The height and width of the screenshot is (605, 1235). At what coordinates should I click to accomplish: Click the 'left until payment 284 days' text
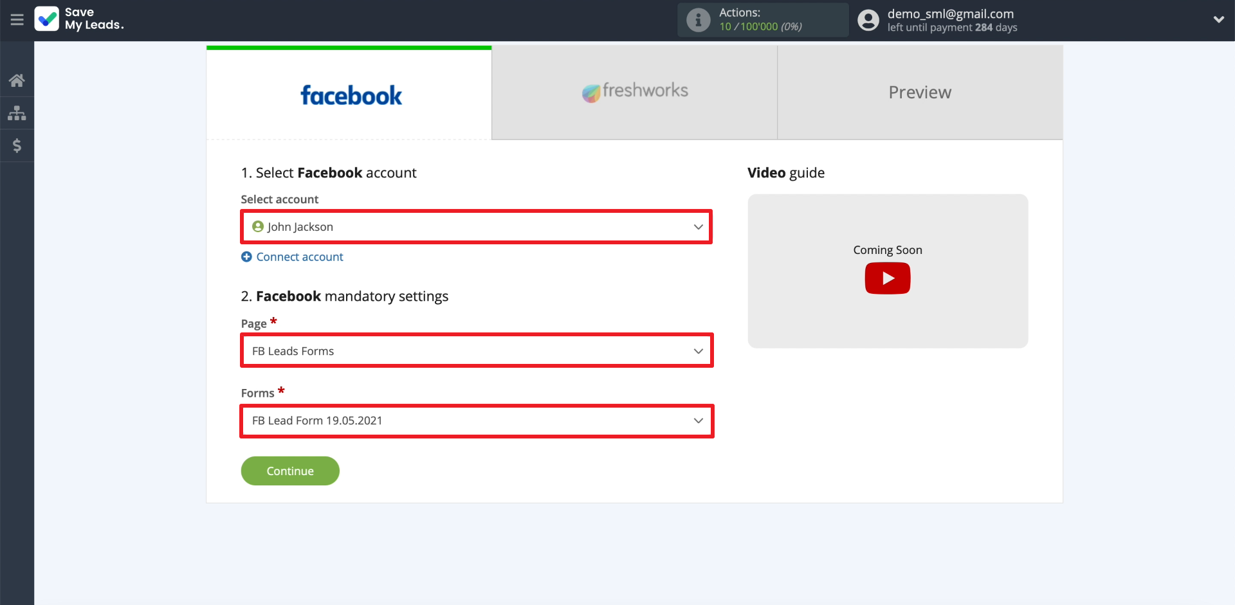(952, 28)
